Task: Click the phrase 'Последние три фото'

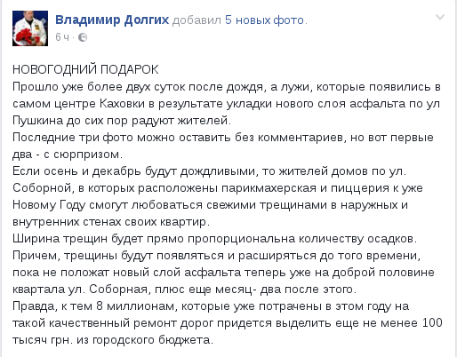Action: tap(73, 138)
